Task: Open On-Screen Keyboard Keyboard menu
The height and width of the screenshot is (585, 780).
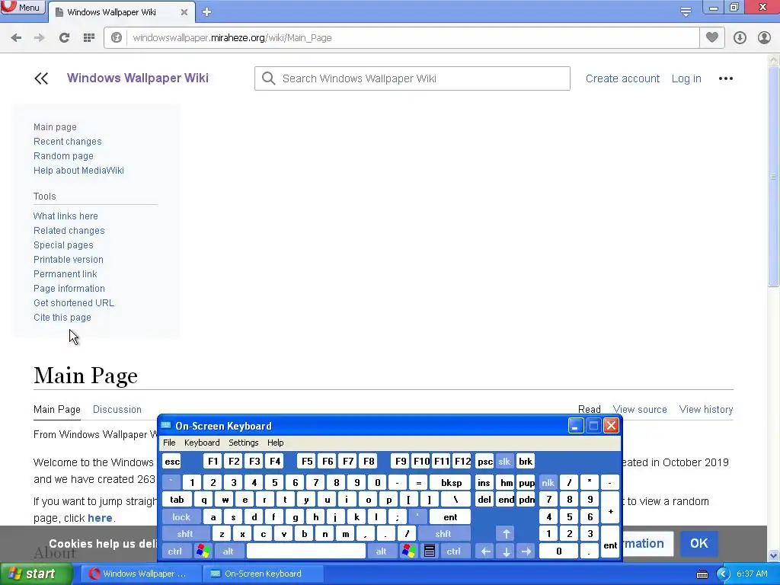Action: (201, 443)
